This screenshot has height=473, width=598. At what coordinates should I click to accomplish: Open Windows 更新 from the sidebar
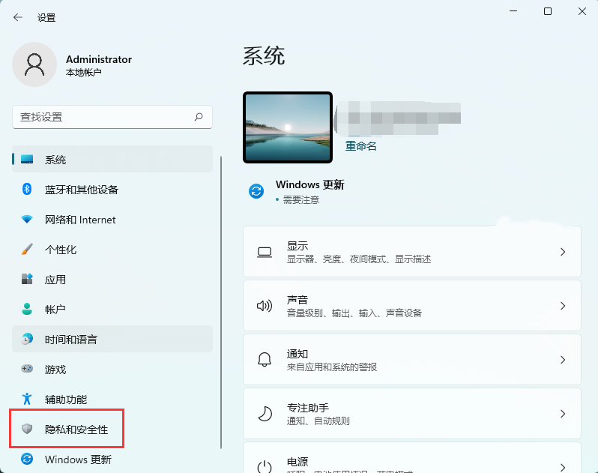(78, 460)
